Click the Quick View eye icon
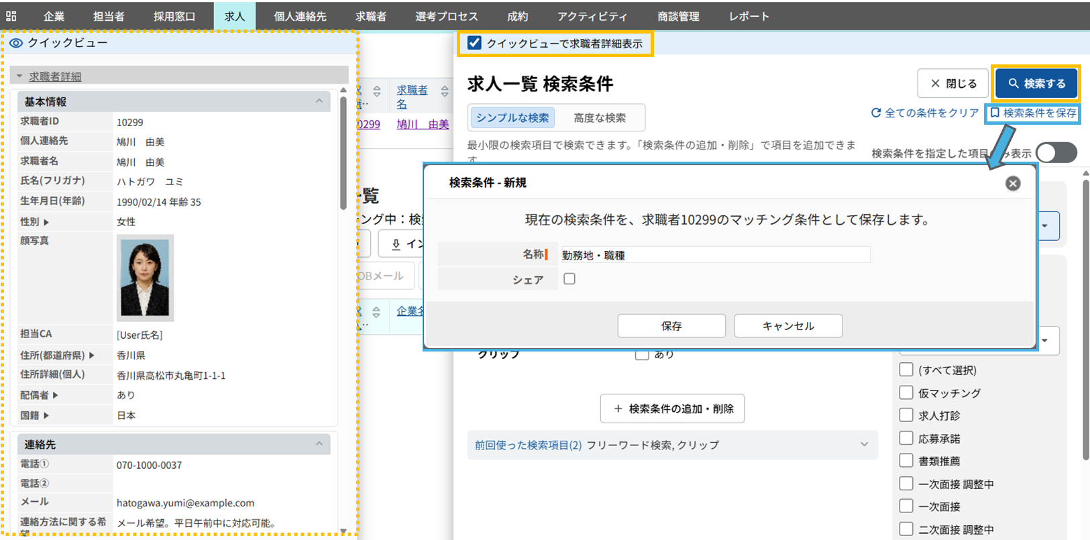 pyautogui.click(x=16, y=43)
